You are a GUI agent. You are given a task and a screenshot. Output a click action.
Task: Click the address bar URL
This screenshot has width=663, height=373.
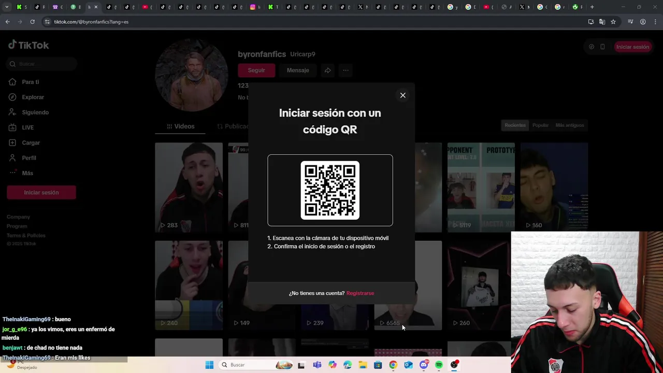tap(91, 22)
